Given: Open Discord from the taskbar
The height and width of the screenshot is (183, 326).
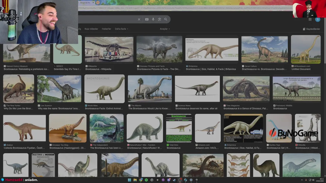Looking at the screenshot, I should pos(169,180).
